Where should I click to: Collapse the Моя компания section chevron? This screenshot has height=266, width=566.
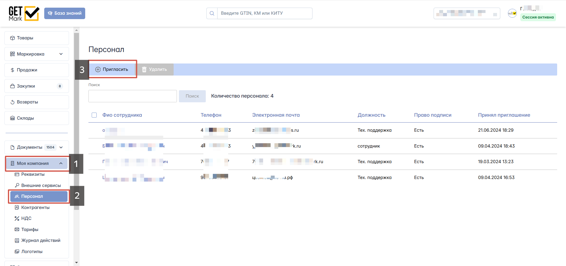[x=61, y=163]
